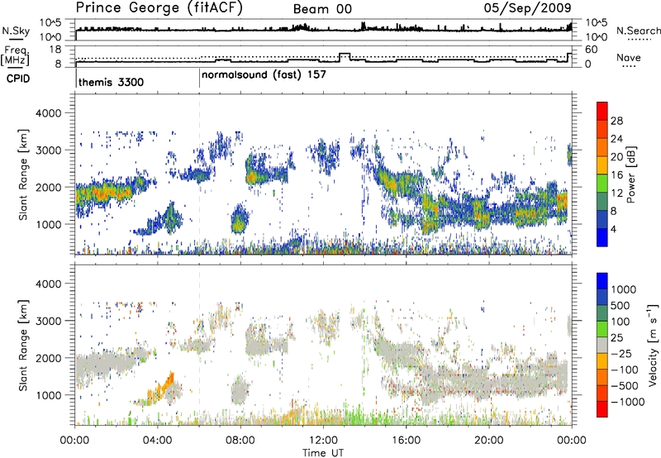
Task: Click the 'CPID' row label
Action: click(x=18, y=79)
